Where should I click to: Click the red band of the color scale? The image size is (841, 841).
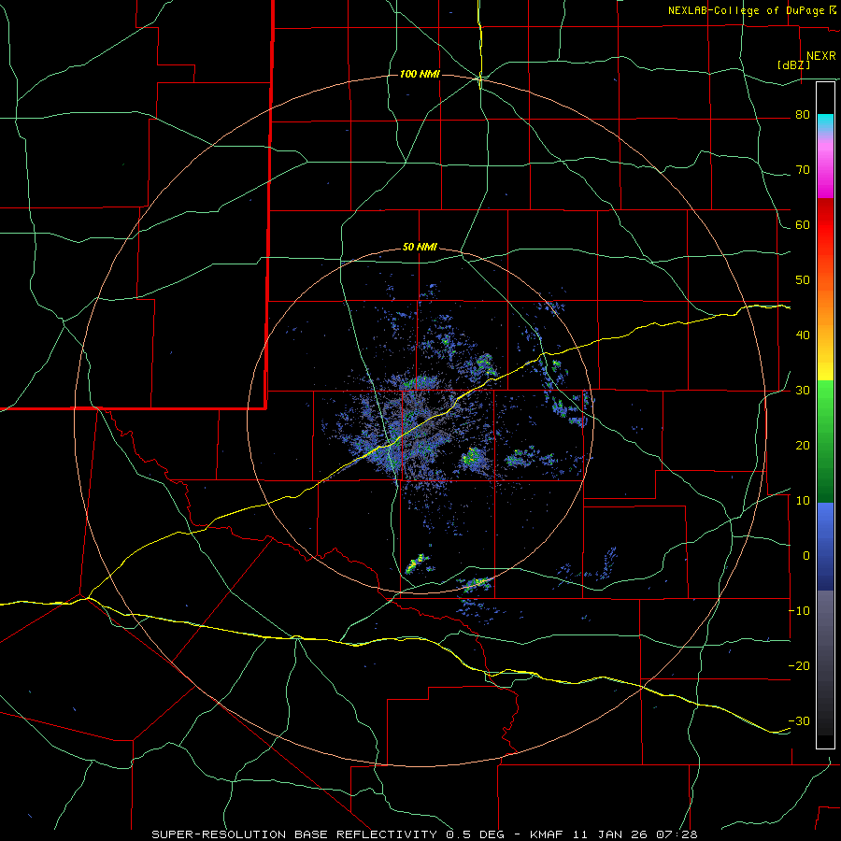point(825,225)
